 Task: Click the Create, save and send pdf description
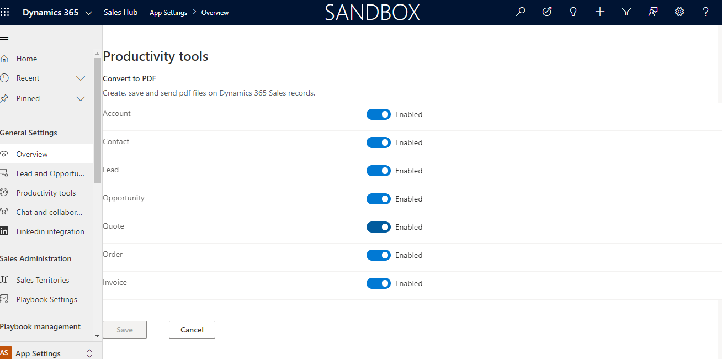tap(209, 93)
